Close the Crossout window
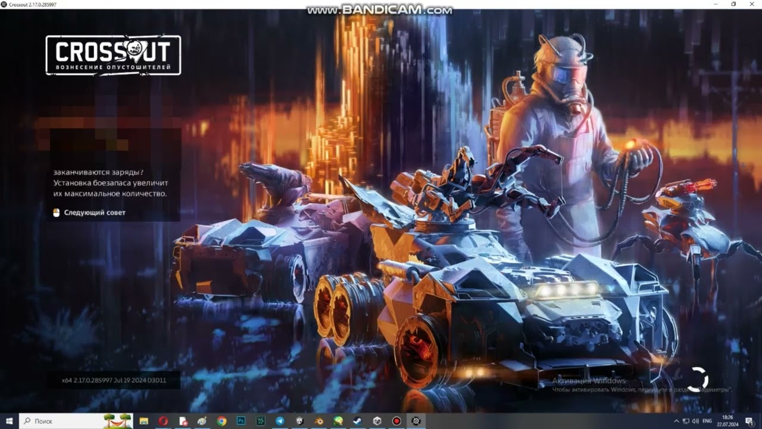Image resolution: width=762 pixels, height=429 pixels. [752, 4]
